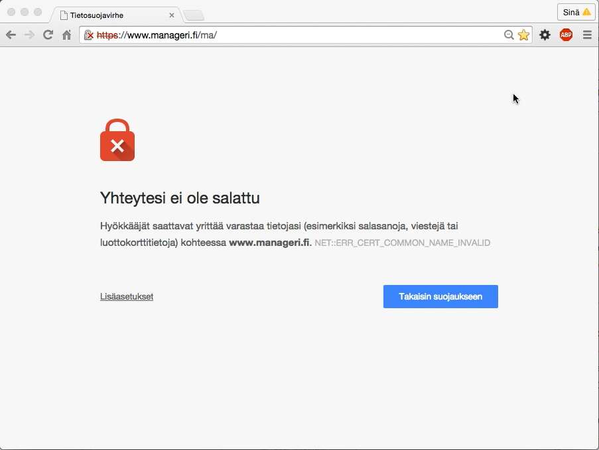Expand Lisäasetukset advanced options

[127, 297]
